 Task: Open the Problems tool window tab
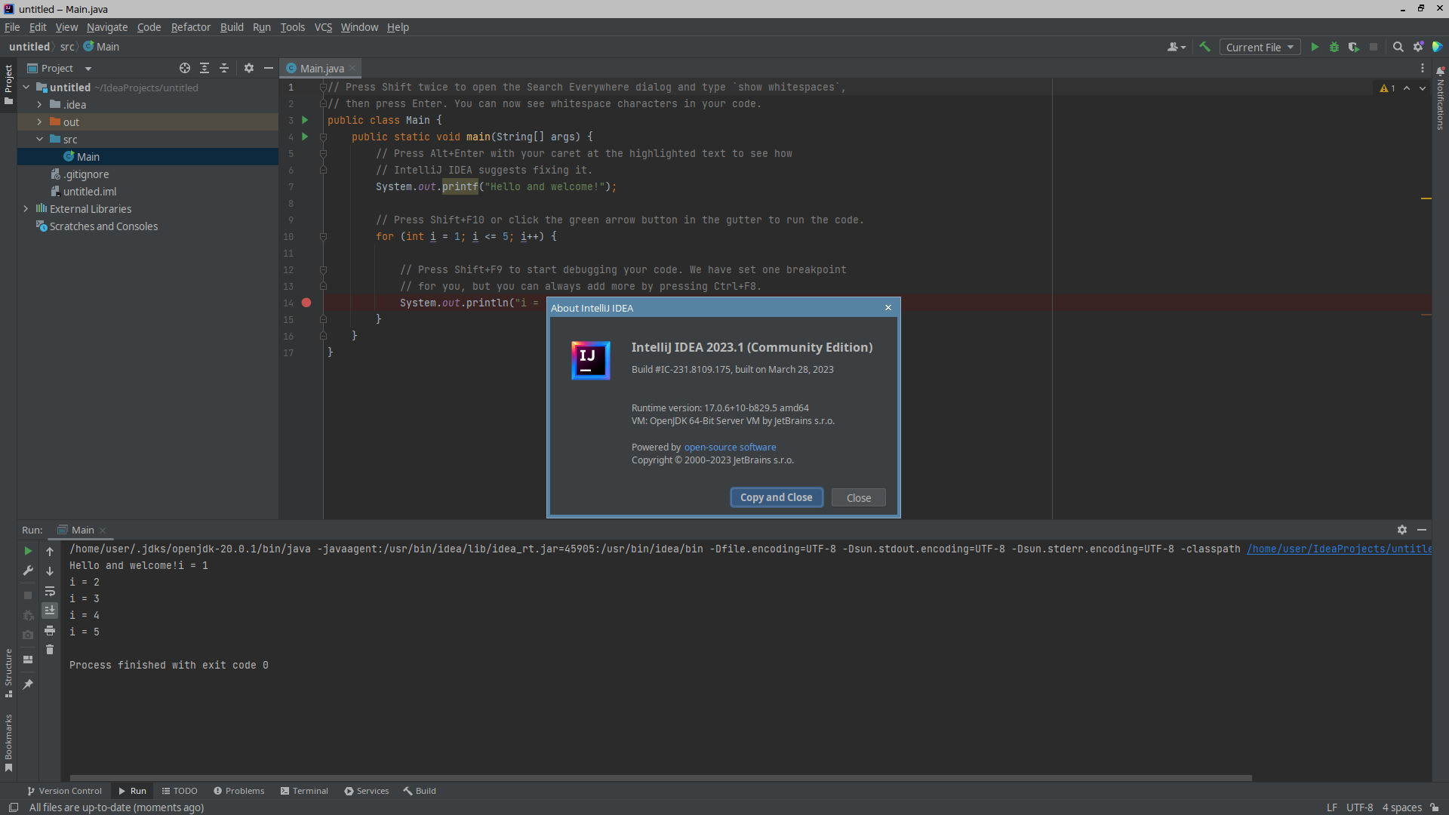(x=238, y=791)
